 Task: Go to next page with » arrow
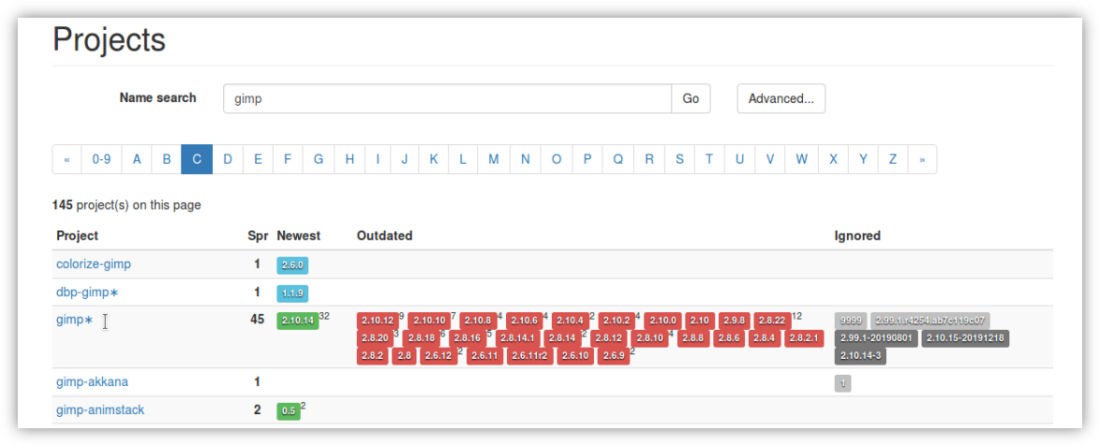[x=922, y=159]
